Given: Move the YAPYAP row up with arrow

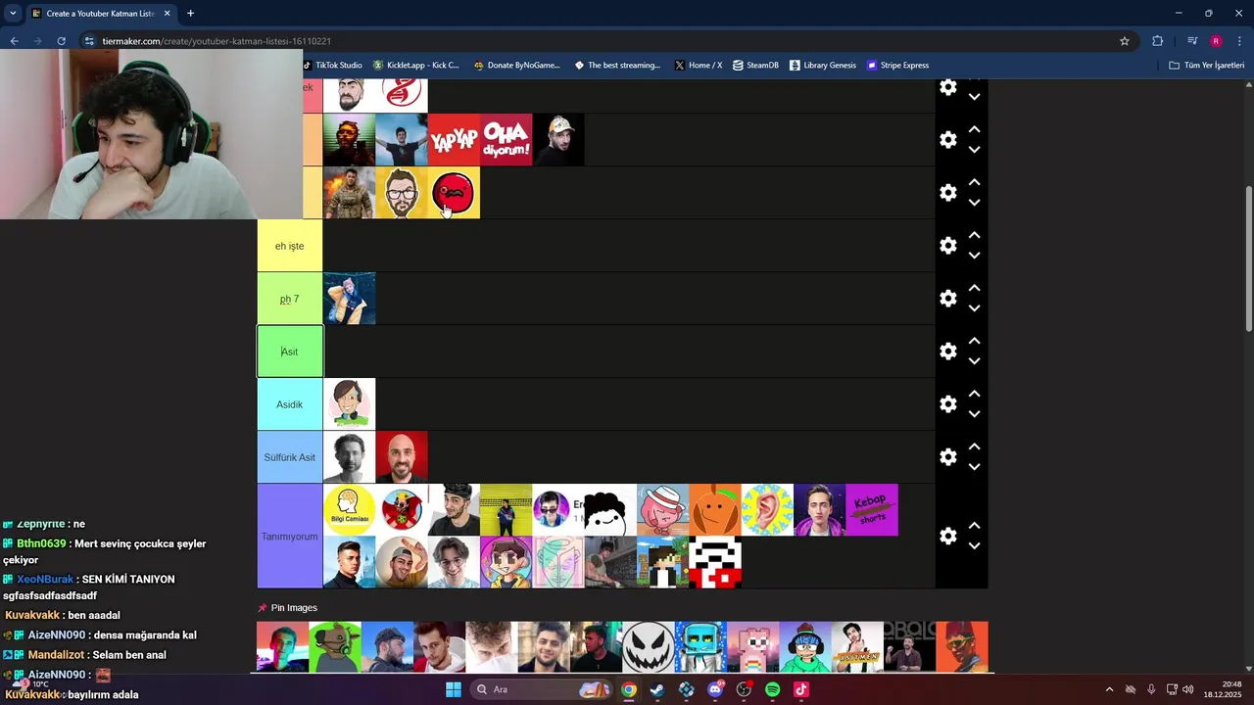Looking at the screenshot, I should tap(974, 129).
